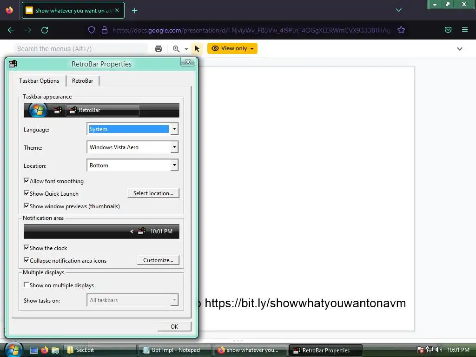Open the Theme dropdown showing Windows Vista Aero
The width and height of the screenshot is (476, 357).
132,147
